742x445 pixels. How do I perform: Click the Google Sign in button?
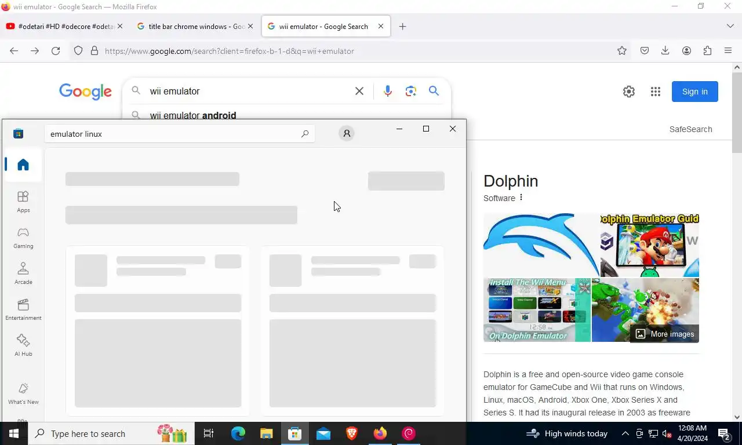click(x=695, y=92)
